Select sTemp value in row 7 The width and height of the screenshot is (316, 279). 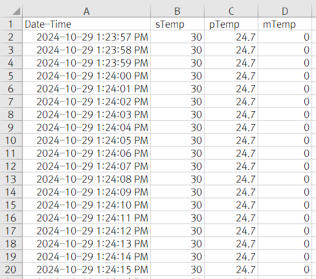pyautogui.click(x=177, y=101)
